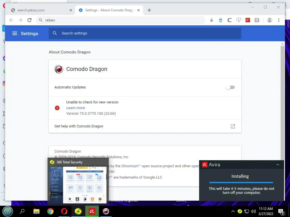Toggle Automatic Updates switch

point(230,87)
